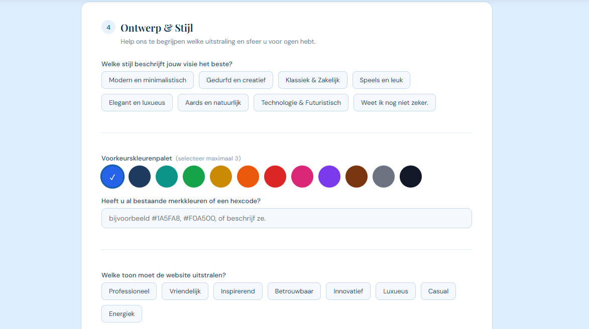Select the gray color swatch
Screen dimensions: 589x329
pos(384,177)
